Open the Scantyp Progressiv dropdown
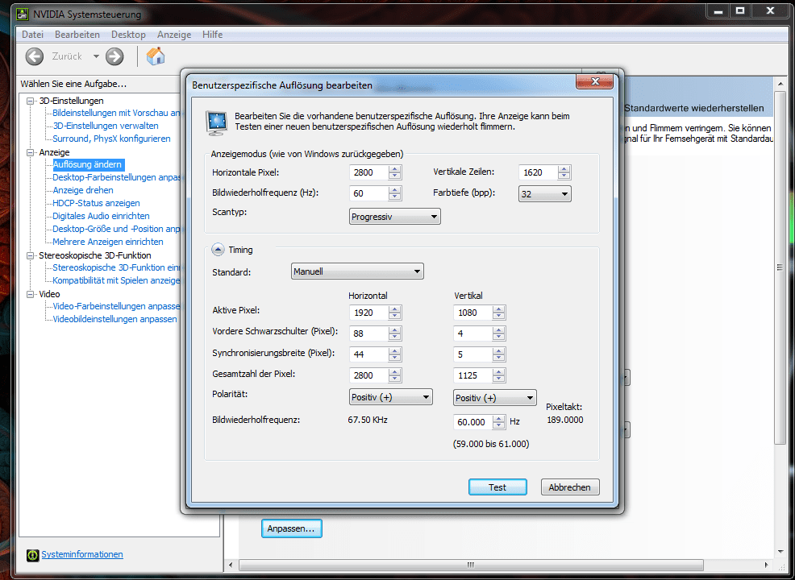This screenshot has height=580, width=795. click(x=395, y=217)
